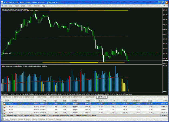Open the File menu

tap(5, 6)
